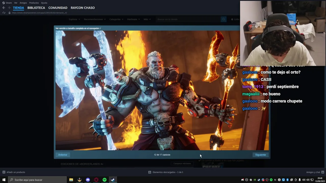
Task: Expand the Hardware dropdown
Action: [133, 19]
